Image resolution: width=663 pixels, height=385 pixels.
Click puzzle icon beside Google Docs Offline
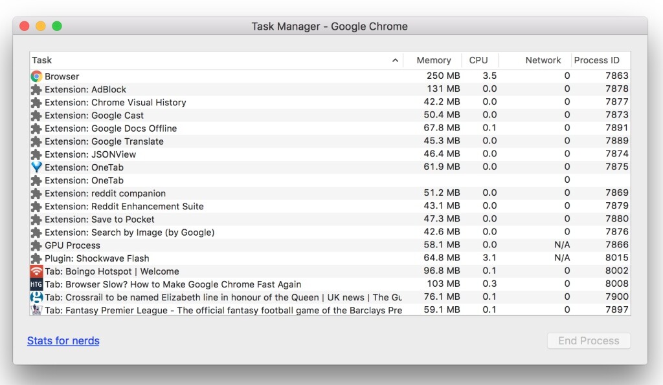(36, 129)
